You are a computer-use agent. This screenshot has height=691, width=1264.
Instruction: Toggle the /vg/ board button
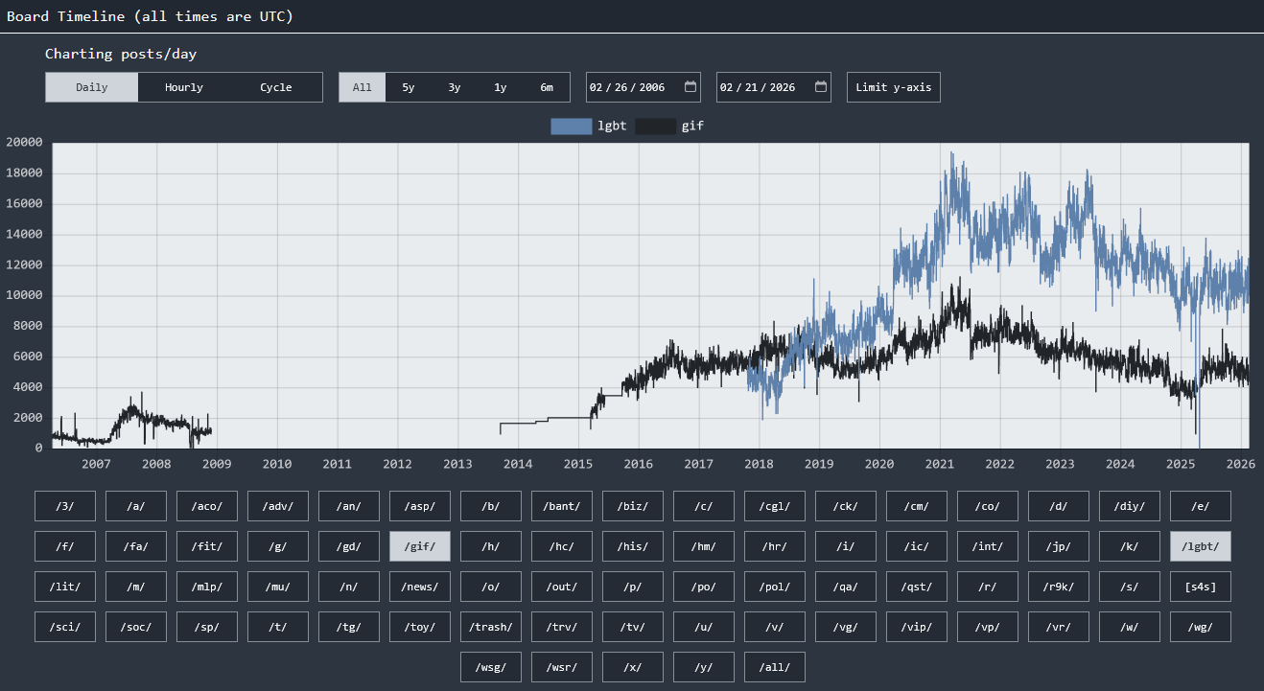846,627
